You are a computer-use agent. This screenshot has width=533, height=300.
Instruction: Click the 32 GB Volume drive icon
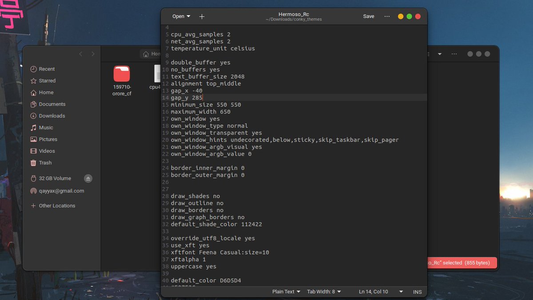click(33, 179)
